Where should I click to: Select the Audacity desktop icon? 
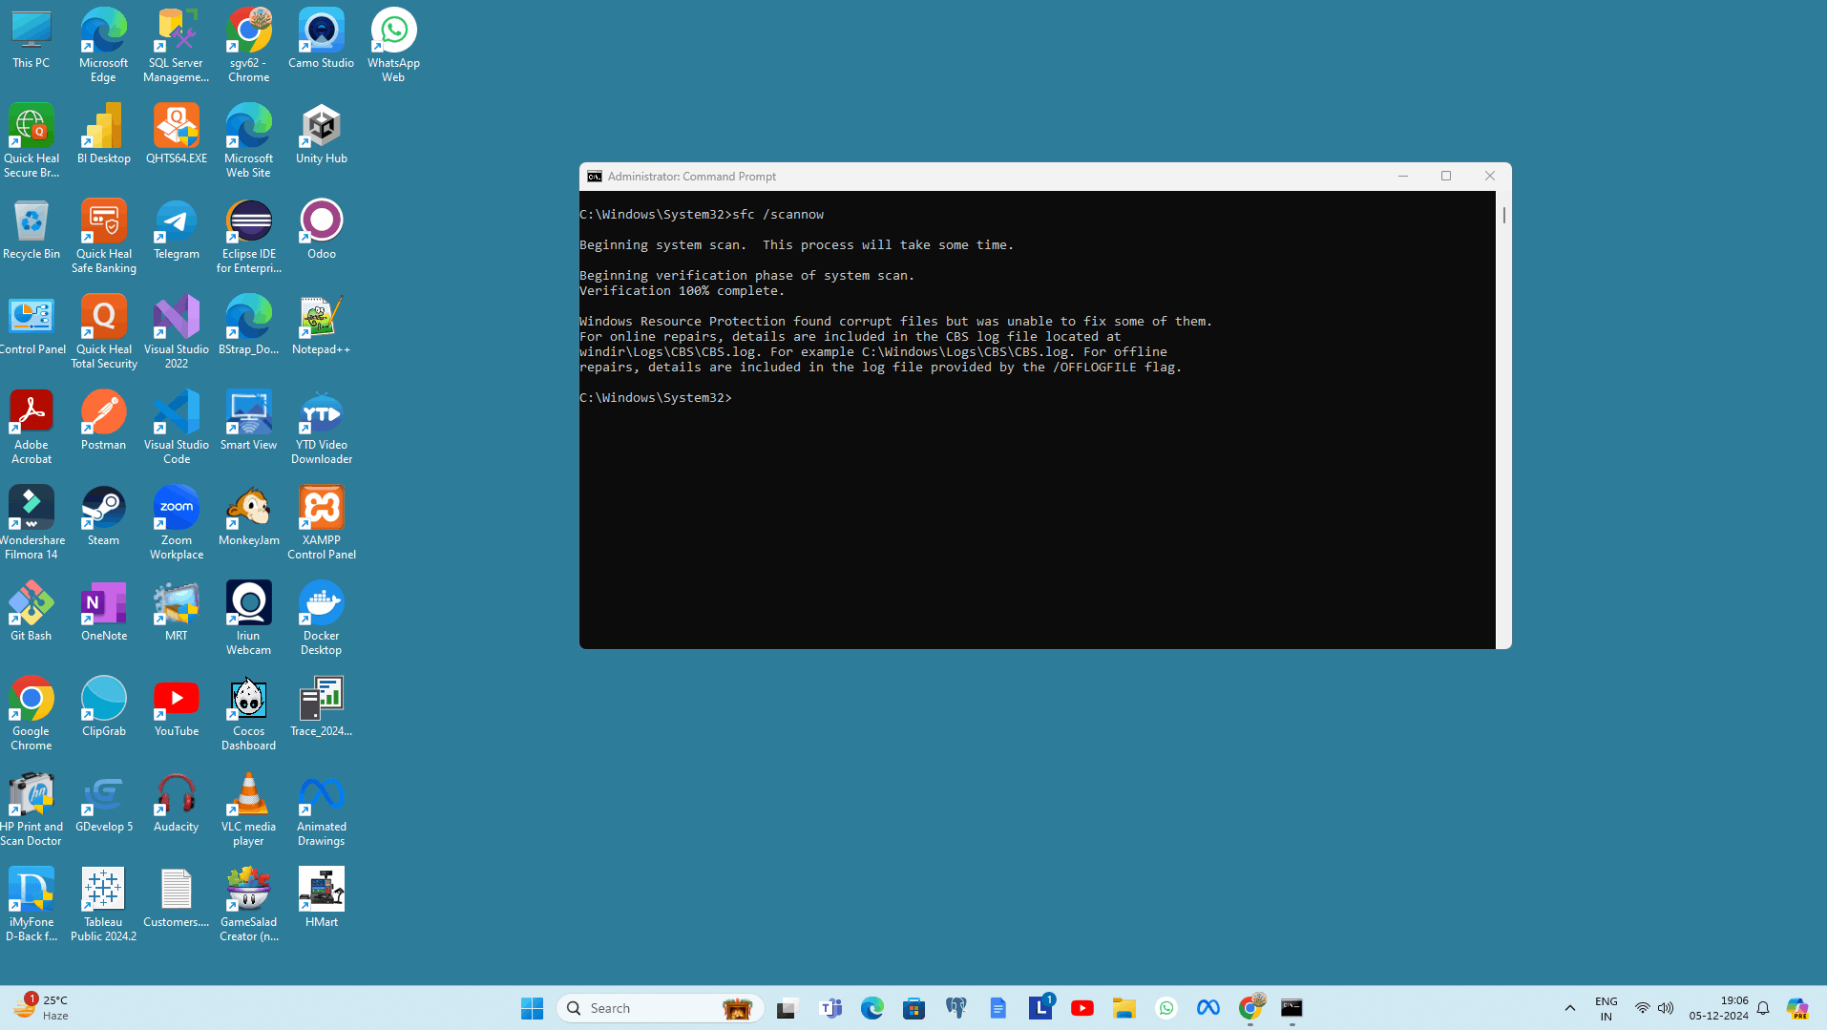(x=177, y=802)
